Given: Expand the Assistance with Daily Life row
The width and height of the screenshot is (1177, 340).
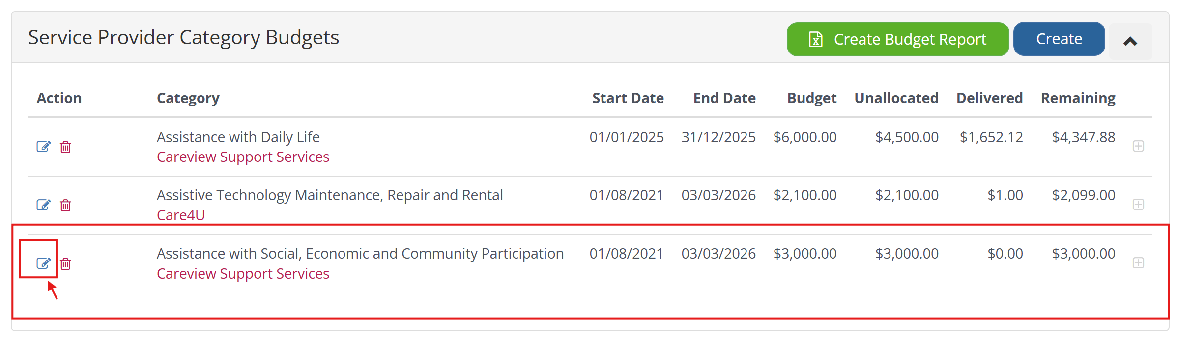Looking at the screenshot, I should coord(1138,146).
